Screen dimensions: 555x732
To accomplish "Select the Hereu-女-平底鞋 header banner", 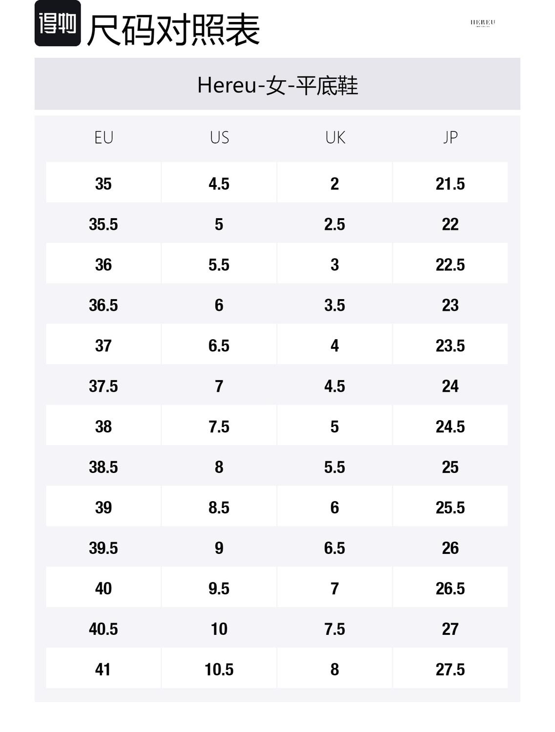I will (277, 85).
